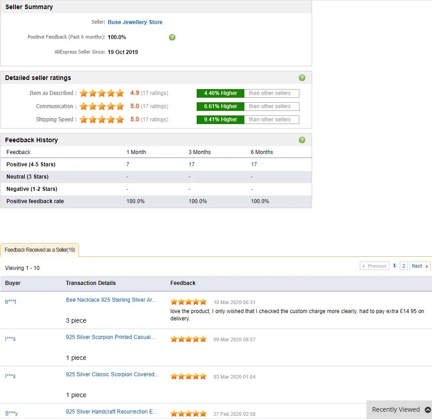The height and width of the screenshot is (419, 432).
Task: Click the Previous page button
Action: pyautogui.click(x=374, y=266)
